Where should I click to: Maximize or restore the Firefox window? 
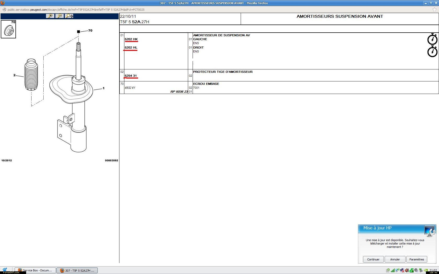pyautogui.click(x=431, y=3)
